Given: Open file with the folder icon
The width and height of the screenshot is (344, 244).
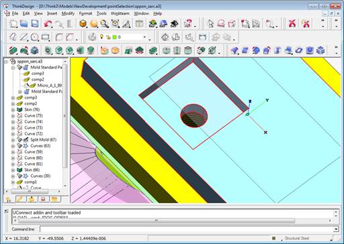Looking at the screenshot, I should (24, 23).
